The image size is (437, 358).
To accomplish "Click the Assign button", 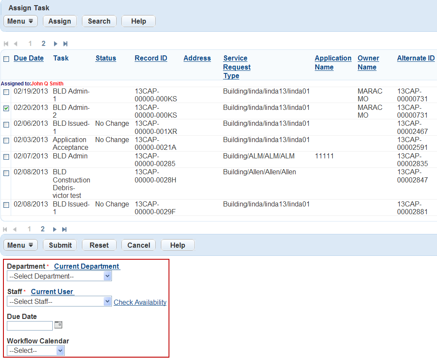I will [60, 21].
